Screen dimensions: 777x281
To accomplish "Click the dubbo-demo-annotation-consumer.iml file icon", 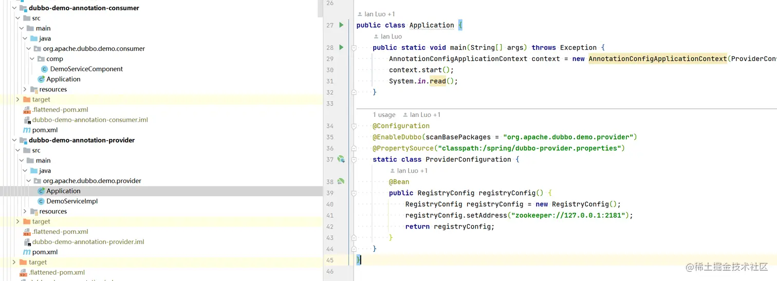I will pyautogui.click(x=27, y=120).
